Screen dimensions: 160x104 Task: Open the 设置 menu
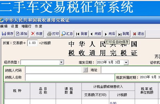pyautogui.click(x=15, y=26)
